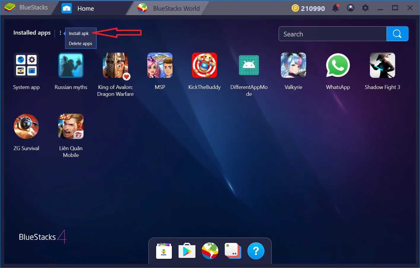Open Google Play Store from dock
This screenshot has width=420, height=268.
187,251
